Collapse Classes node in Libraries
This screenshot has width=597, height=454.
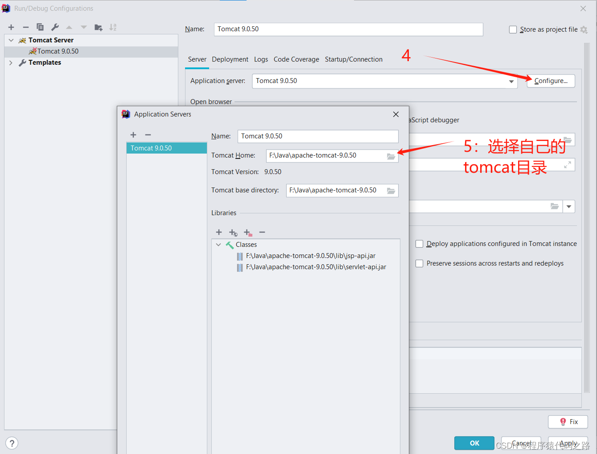click(x=218, y=245)
